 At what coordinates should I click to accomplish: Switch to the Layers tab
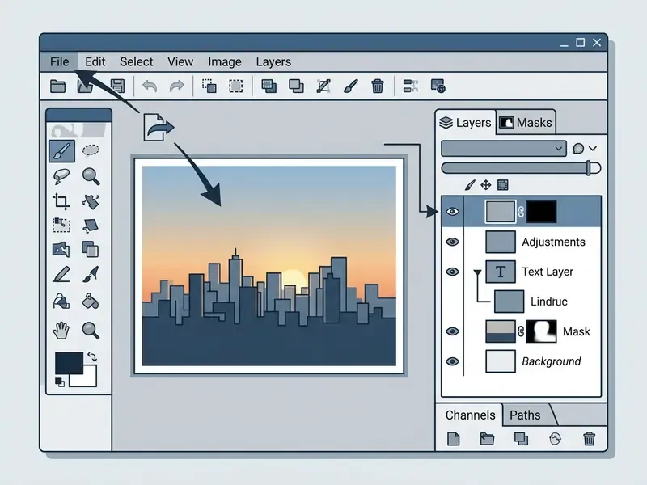click(x=465, y=123)
